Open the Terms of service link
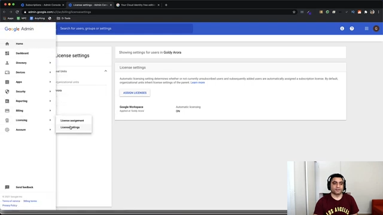This screenshot has width=383, height=215. point(11,201)
